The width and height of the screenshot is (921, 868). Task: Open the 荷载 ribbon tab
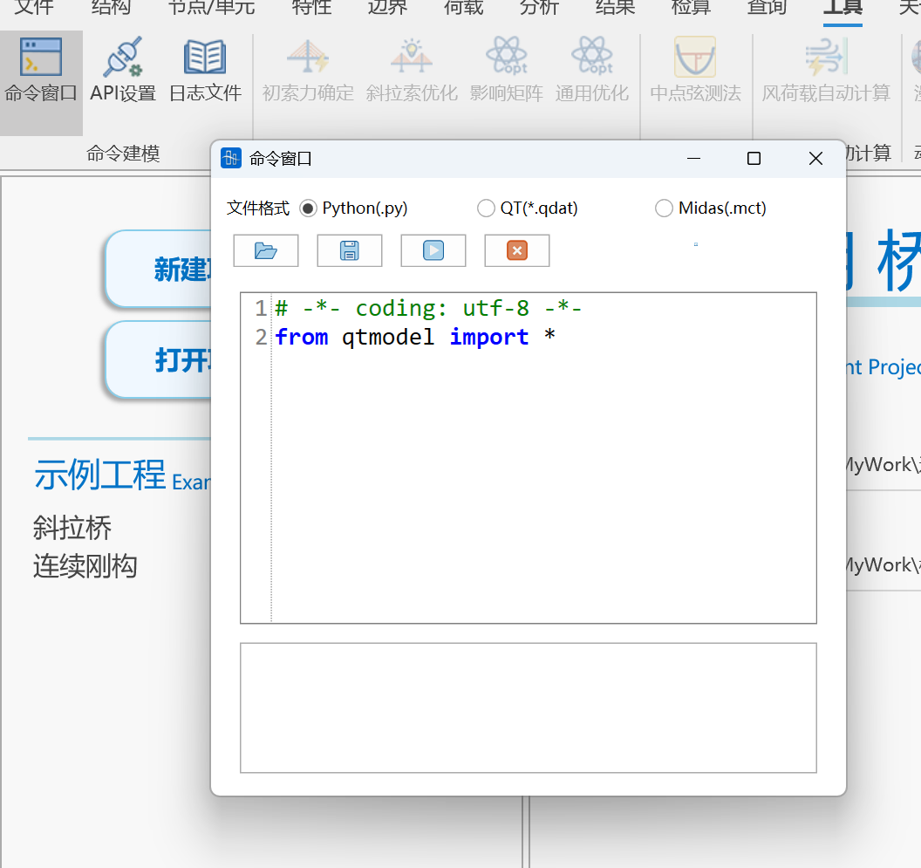(x=463, y=7)
